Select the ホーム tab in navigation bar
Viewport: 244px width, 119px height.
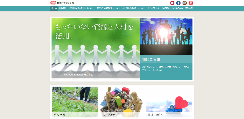[54, 8]
